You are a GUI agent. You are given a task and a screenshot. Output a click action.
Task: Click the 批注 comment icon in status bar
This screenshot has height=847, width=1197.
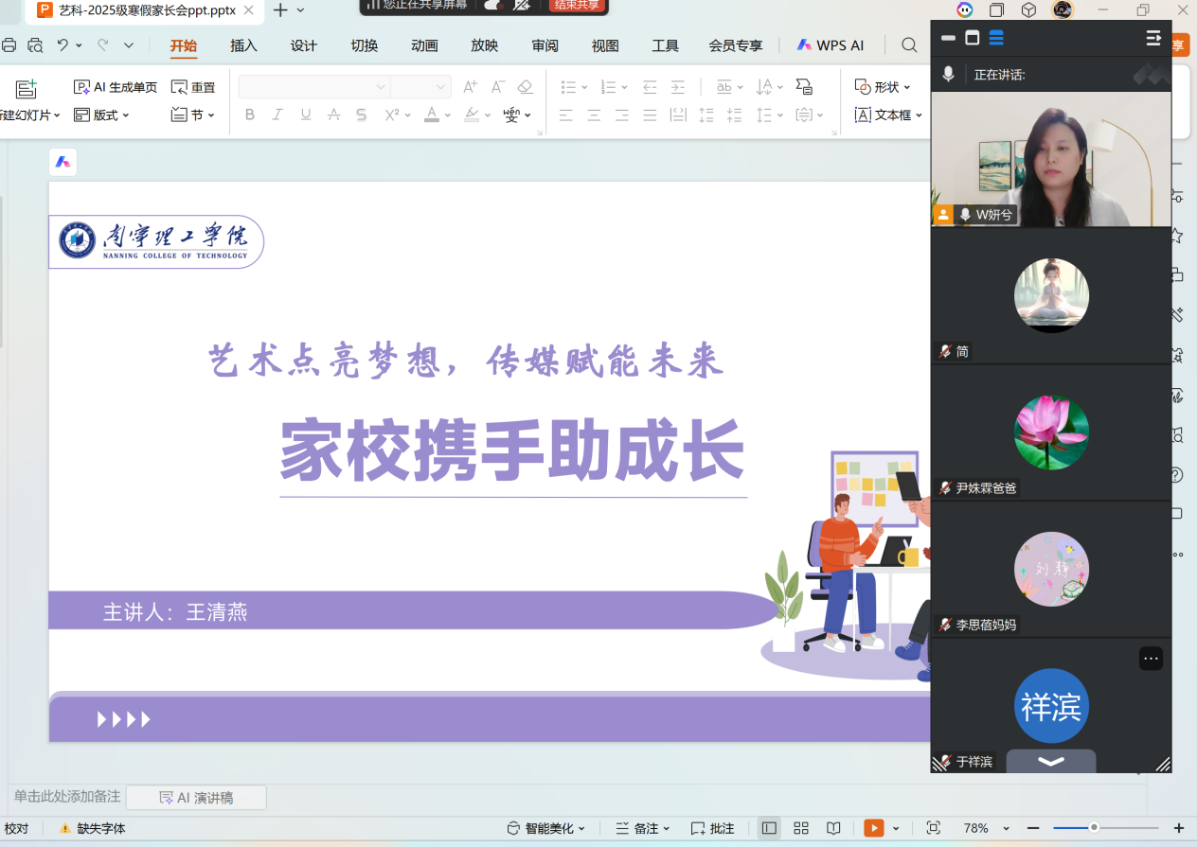pyautogui.click(x=699, y=828)
